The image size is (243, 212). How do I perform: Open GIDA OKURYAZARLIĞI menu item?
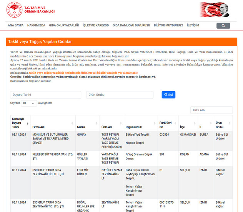pos(64,25)
